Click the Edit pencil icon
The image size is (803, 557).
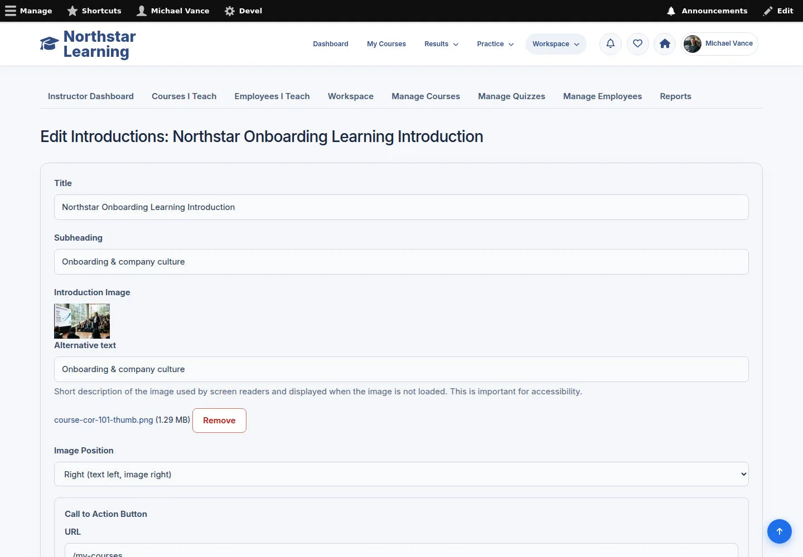768,11
